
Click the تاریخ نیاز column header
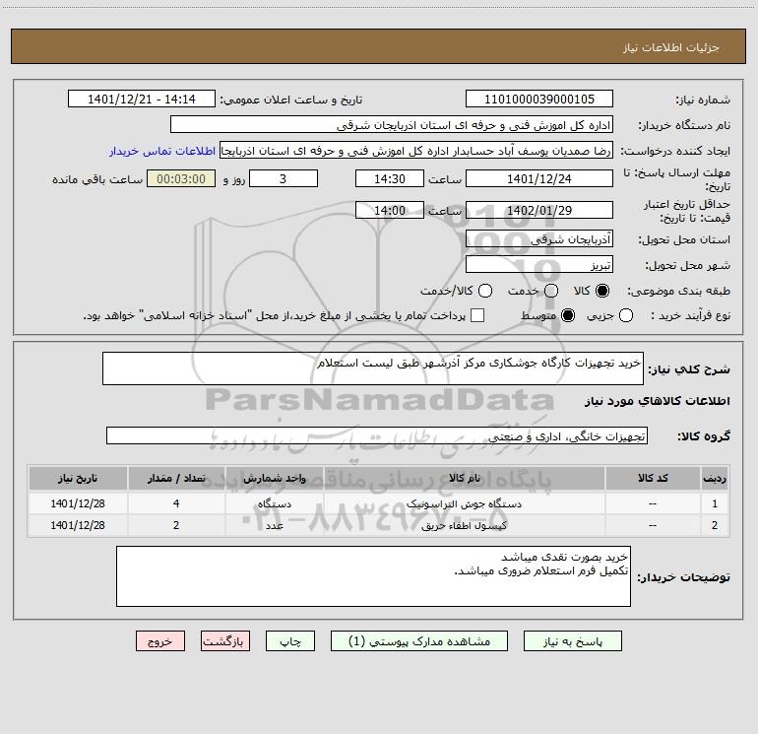pyautogui.click(x=78, y=478)
